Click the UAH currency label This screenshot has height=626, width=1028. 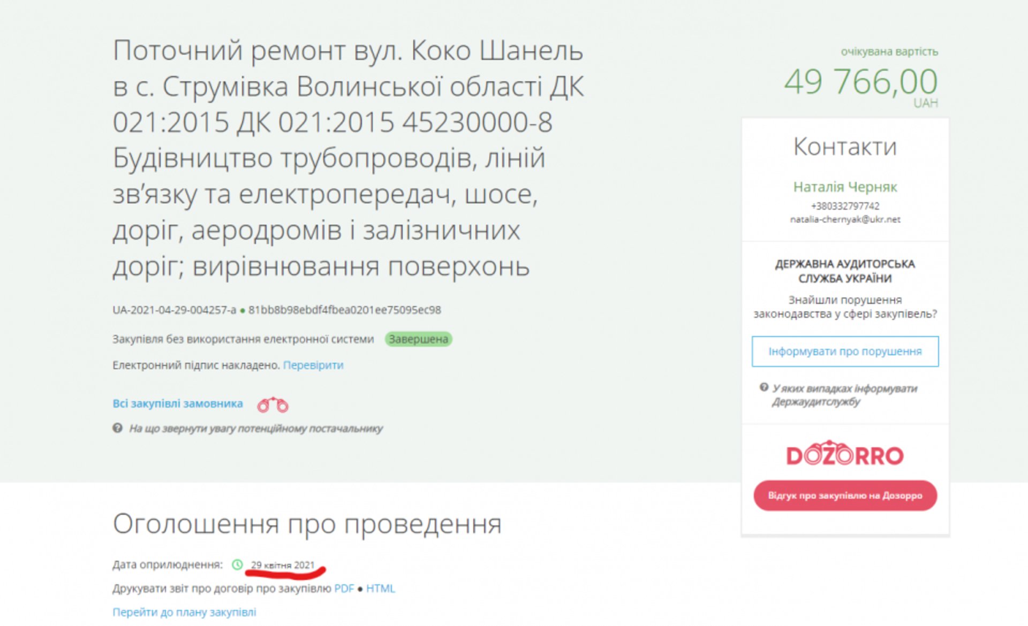click(x=926, y=103)
